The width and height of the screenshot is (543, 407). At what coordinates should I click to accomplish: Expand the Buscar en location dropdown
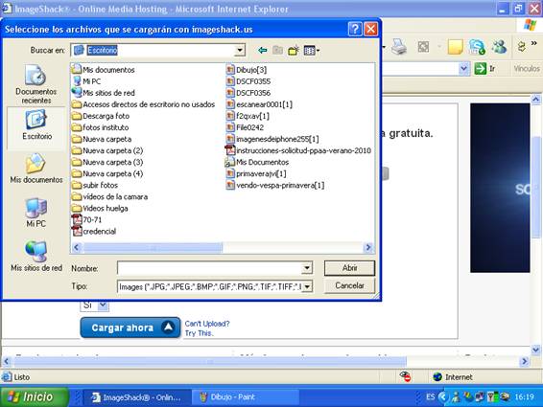(x=239, y=51)
